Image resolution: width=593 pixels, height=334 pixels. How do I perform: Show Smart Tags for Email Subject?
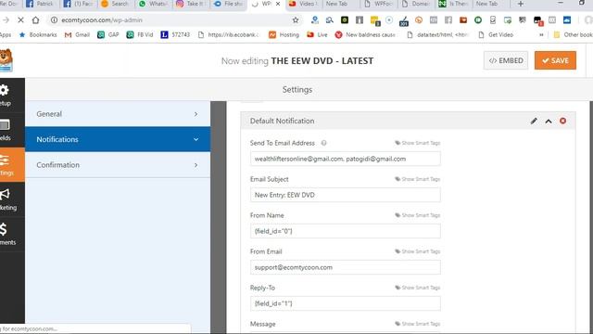coord(418,179)
